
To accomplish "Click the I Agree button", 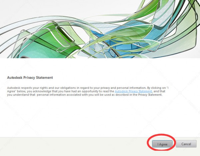I will click(x=162, y=144).
